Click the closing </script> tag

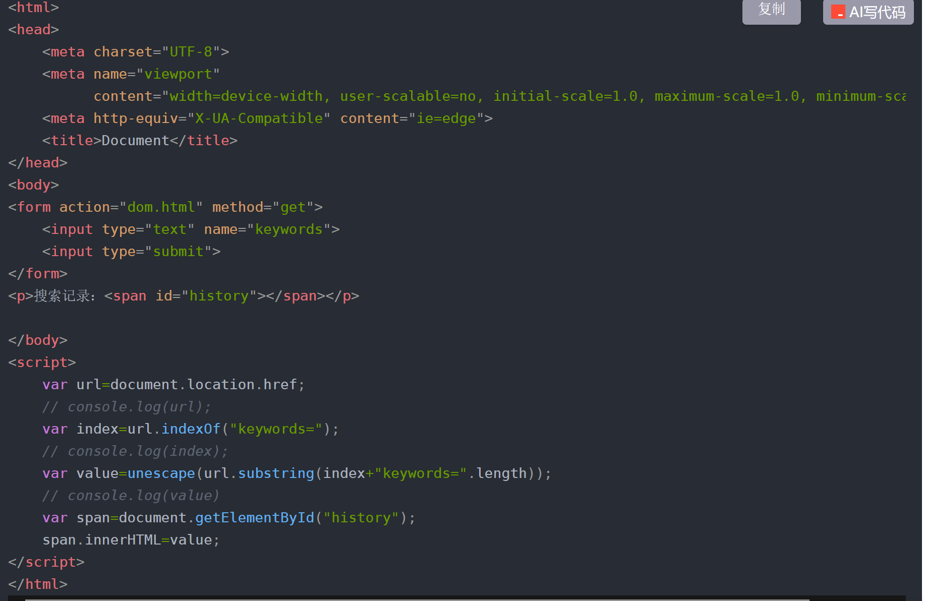pyautogui.click(x=46, y=562)
